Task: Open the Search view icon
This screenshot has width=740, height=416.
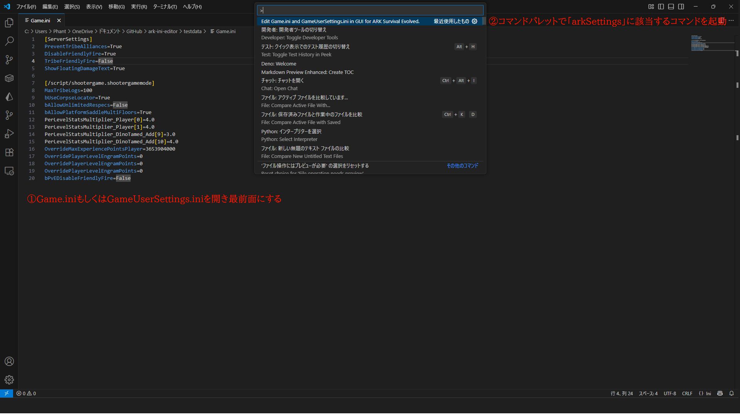Action: (x=9, y=41)
